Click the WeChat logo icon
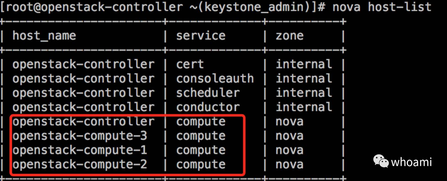Viewport: 447px width, 181px height. [x=381, y=161]
